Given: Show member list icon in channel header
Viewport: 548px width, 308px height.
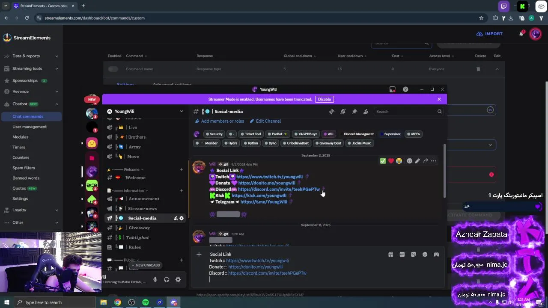Looking at the screenshot, I should click(366, 111).
